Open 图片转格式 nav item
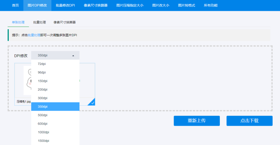 tap(187, 5)
